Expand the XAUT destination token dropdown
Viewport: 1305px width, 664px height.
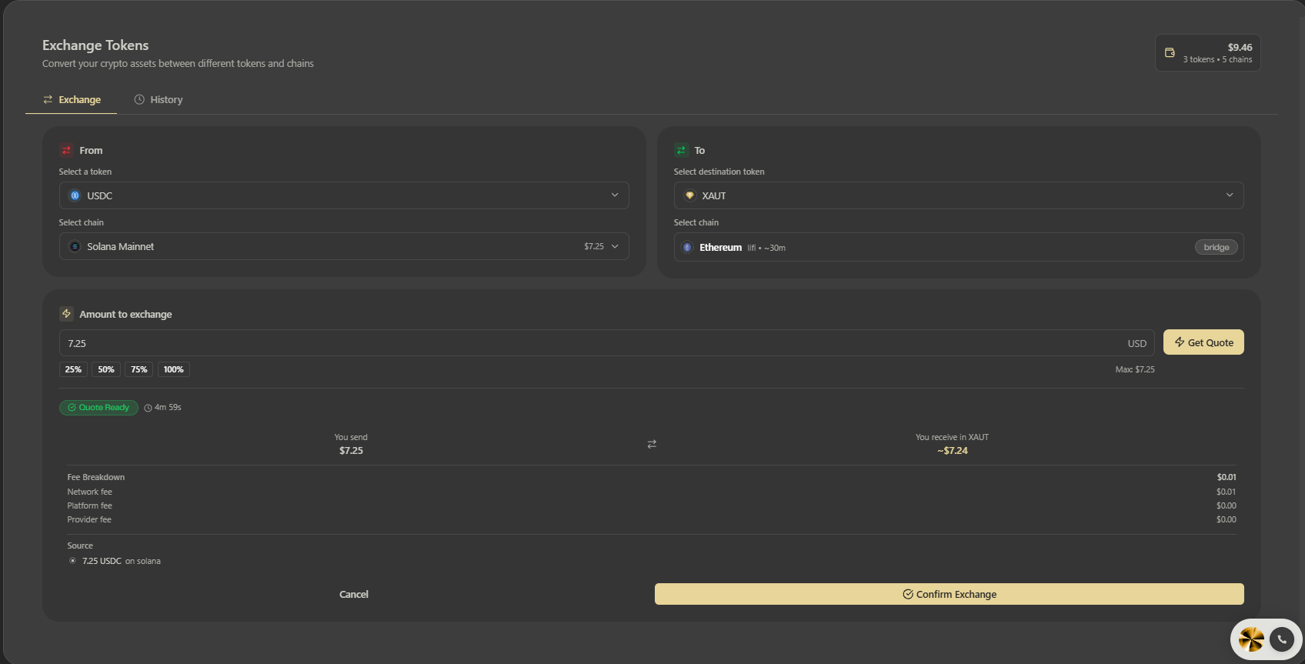[x=959, y=195]
